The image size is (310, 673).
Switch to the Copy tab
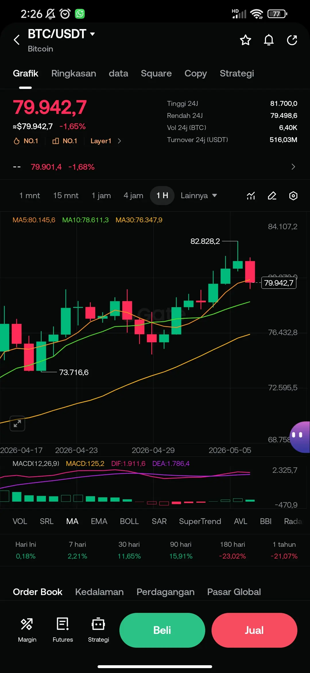point(196,74)
